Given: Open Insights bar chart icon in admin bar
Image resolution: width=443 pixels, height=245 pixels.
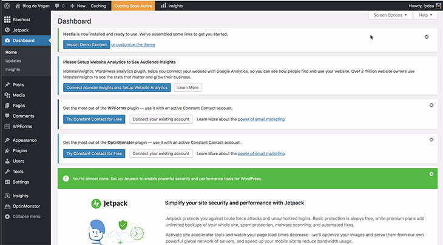Looking at the screenshot, I should (x=163, y=5).
